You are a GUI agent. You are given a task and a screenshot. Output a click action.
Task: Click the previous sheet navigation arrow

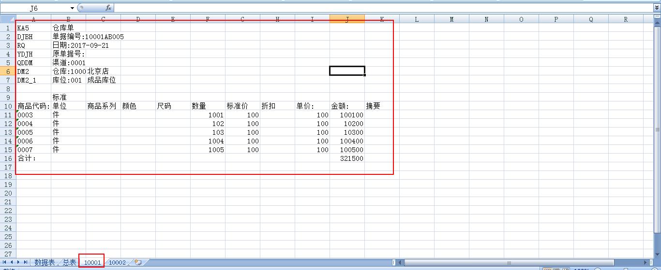pos(12,262)
